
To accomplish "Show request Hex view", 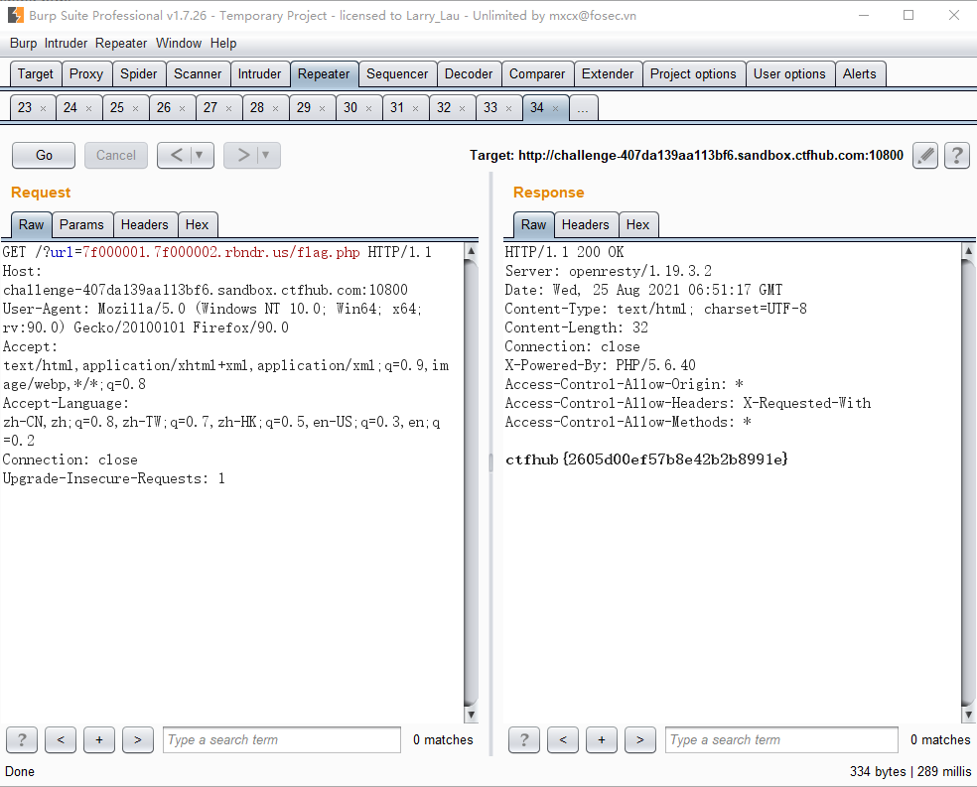I will point(197,224).
